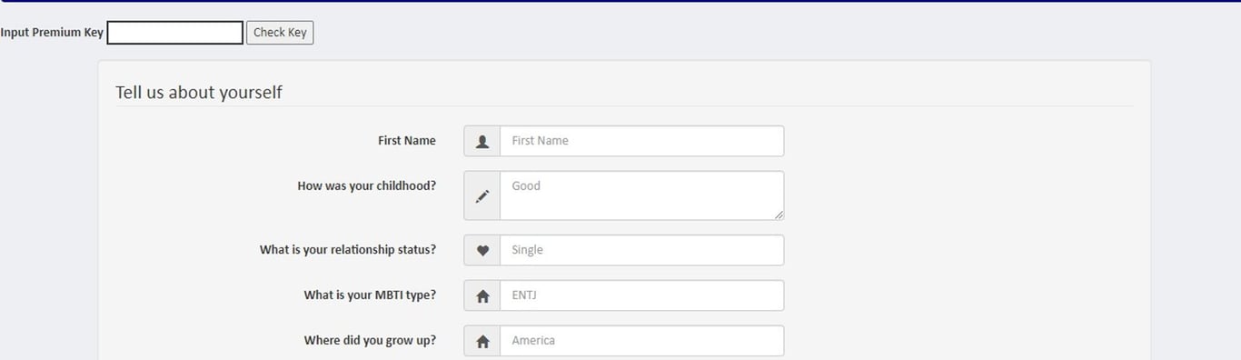Click the "What is your relationship status?" label
The width and height of the screenshot is (1241, 360).
coord(348,249)
